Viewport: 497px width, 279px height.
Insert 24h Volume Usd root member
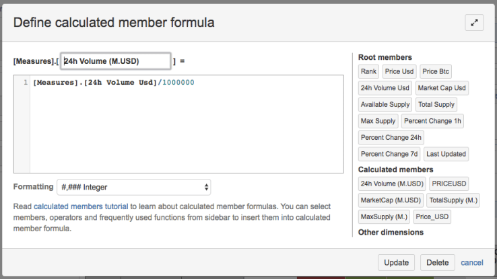[x=385, y=87]
